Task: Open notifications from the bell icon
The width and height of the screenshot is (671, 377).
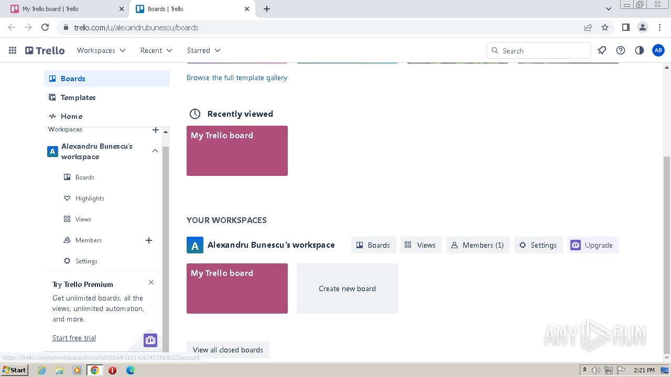Action: pos(602,50)
